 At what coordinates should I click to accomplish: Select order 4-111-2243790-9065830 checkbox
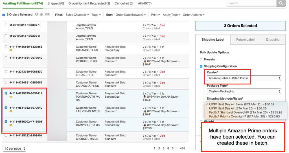(x=6, y=71)
